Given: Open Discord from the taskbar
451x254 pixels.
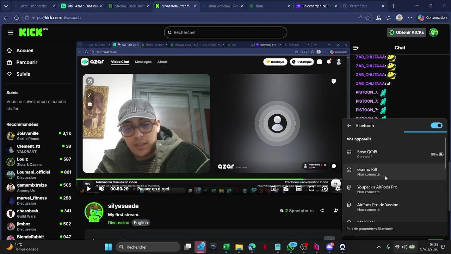Looking at the screenshot, I should coord(330,247).
